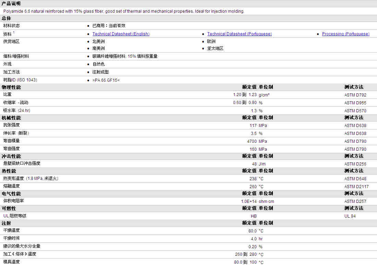
Task: Click the 体积电阻率 value 1.0E+14
Action: pyautogui.click(x=249, y=201)
